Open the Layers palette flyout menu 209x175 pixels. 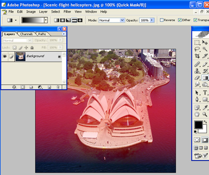(x=64, y=34)
